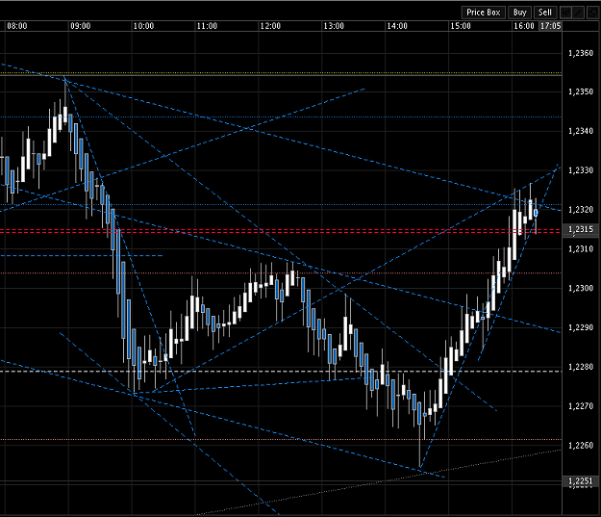The height and width of the screenshot is (517, 601).
Task: Click the 1,2310 price axis label
Action: 581,249
